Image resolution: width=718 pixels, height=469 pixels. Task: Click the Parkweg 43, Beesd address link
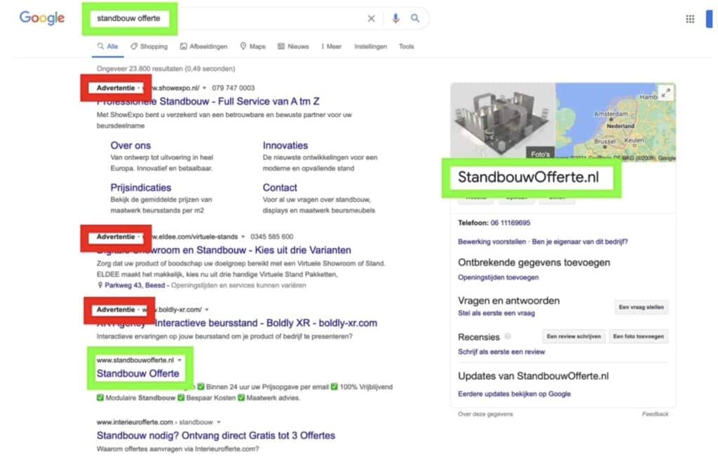tap(135, 285)
